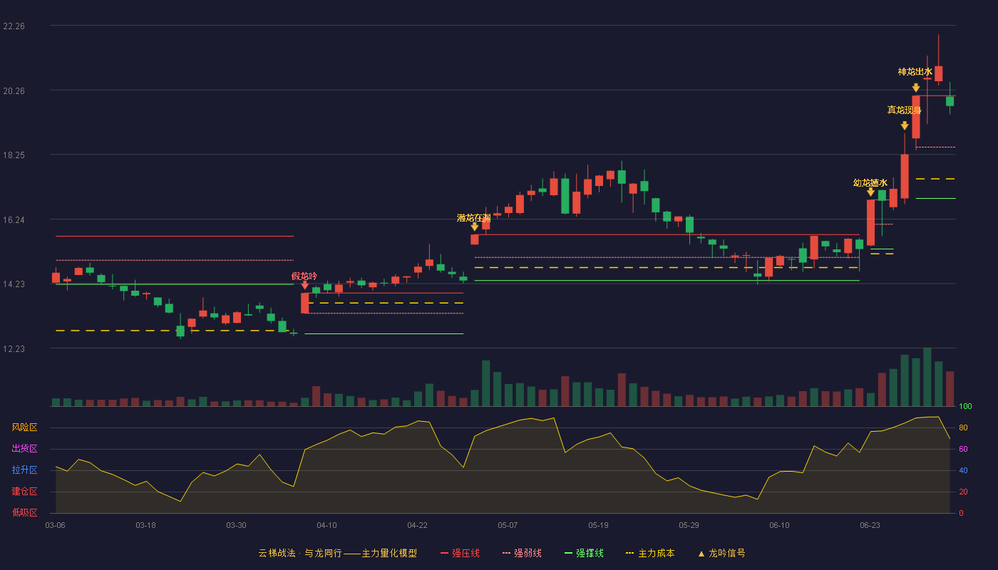
Task: Toggle the 强压线 legend entry
Action: 460,553
